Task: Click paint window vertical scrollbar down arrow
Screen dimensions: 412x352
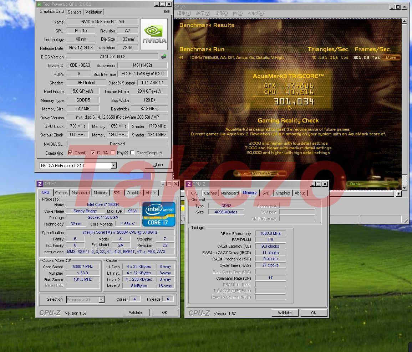Action: click(405, 188)
